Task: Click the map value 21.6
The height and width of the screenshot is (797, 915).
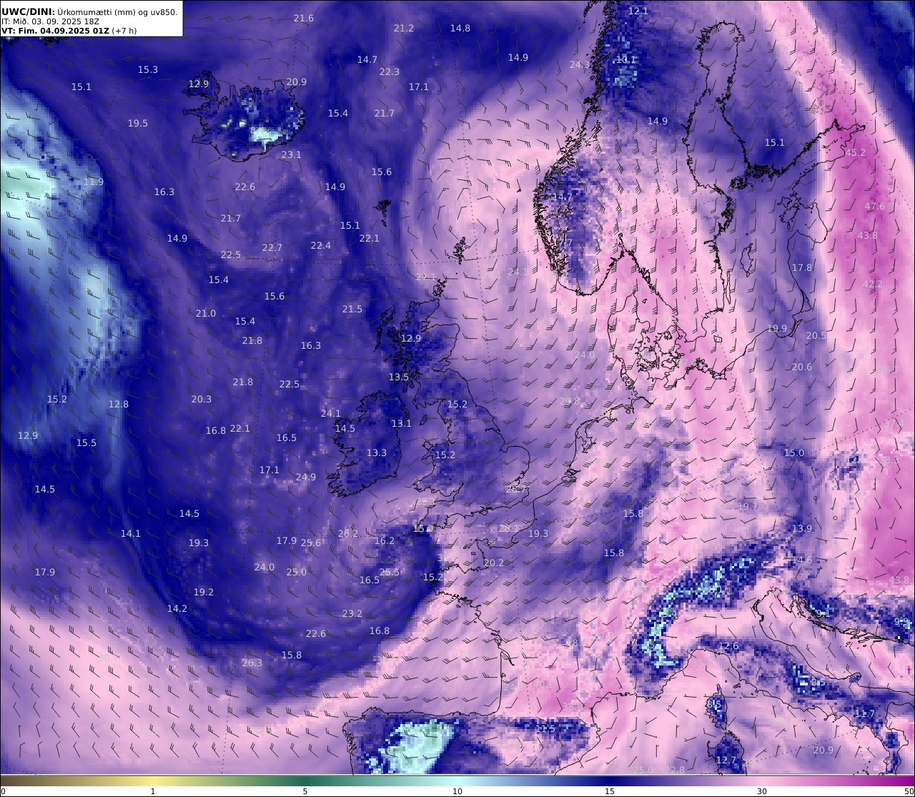Action: point(304,18)
